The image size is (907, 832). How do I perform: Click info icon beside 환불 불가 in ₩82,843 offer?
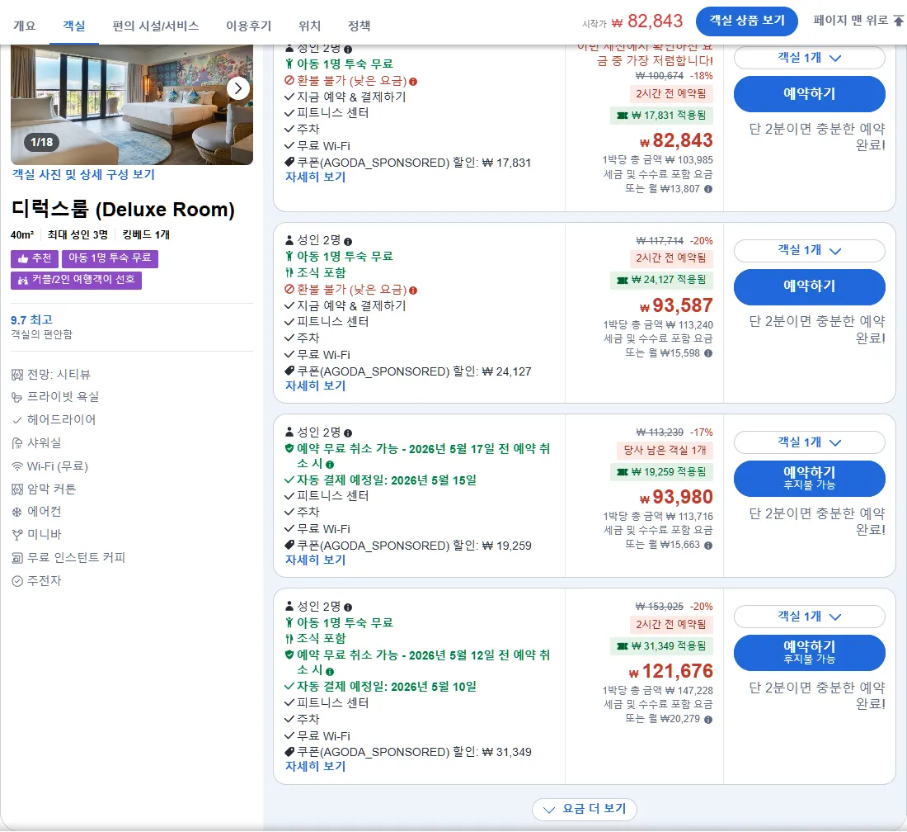(413, 82)
